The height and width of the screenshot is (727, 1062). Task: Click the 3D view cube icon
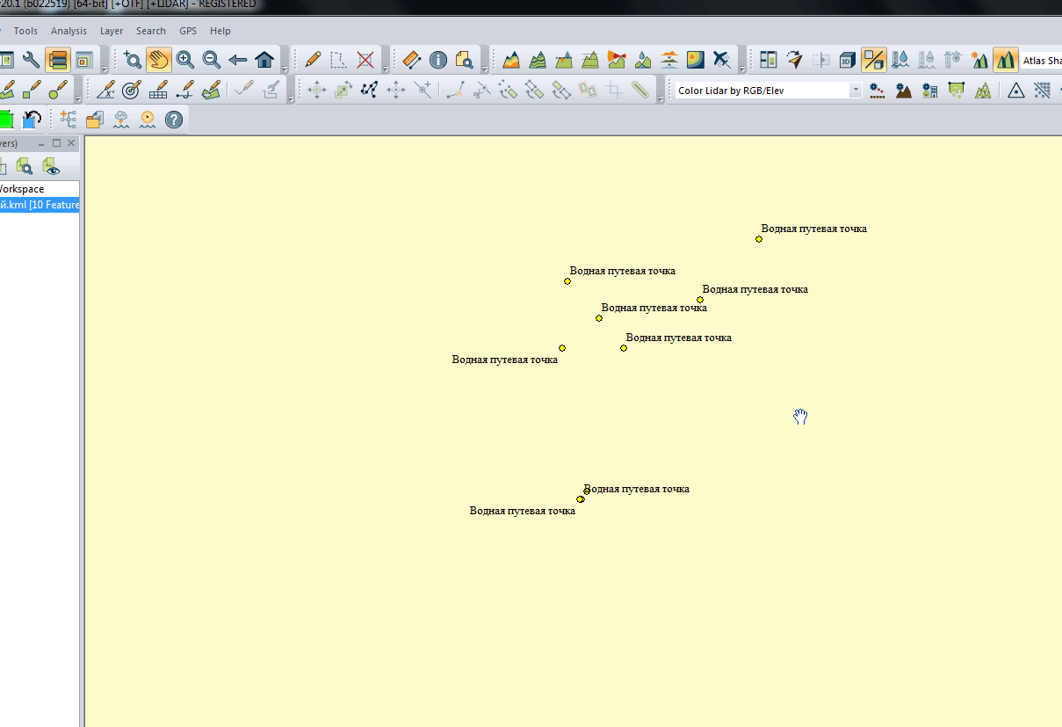point(848,60)
